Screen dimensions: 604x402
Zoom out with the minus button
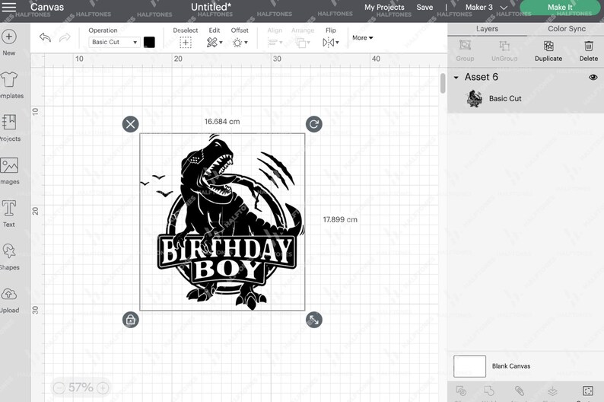click(59, 388)
